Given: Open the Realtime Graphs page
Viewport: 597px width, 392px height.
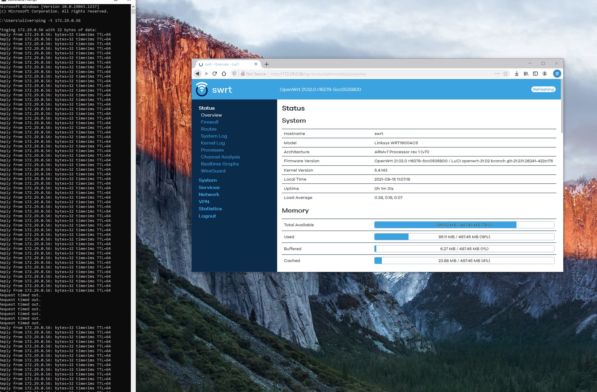Looking at the screenshot, I should tap(220, 164).
